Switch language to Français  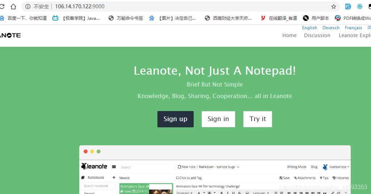click(x=353, y=27)
